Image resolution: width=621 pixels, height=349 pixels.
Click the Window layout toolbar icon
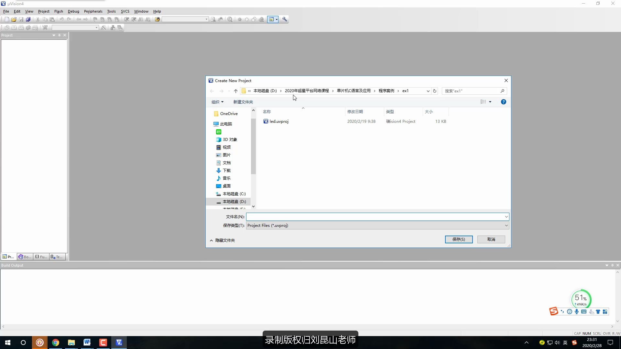[271, 19]
